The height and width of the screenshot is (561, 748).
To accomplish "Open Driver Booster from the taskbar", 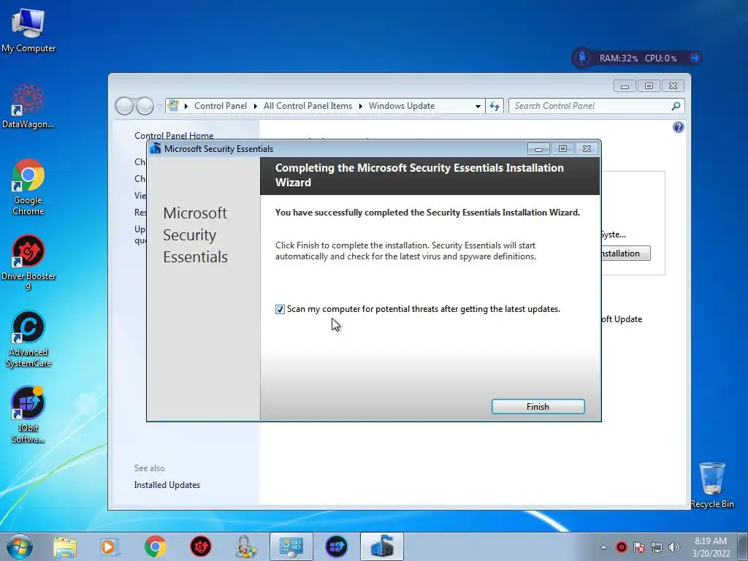I will click(x=200, y=546).
